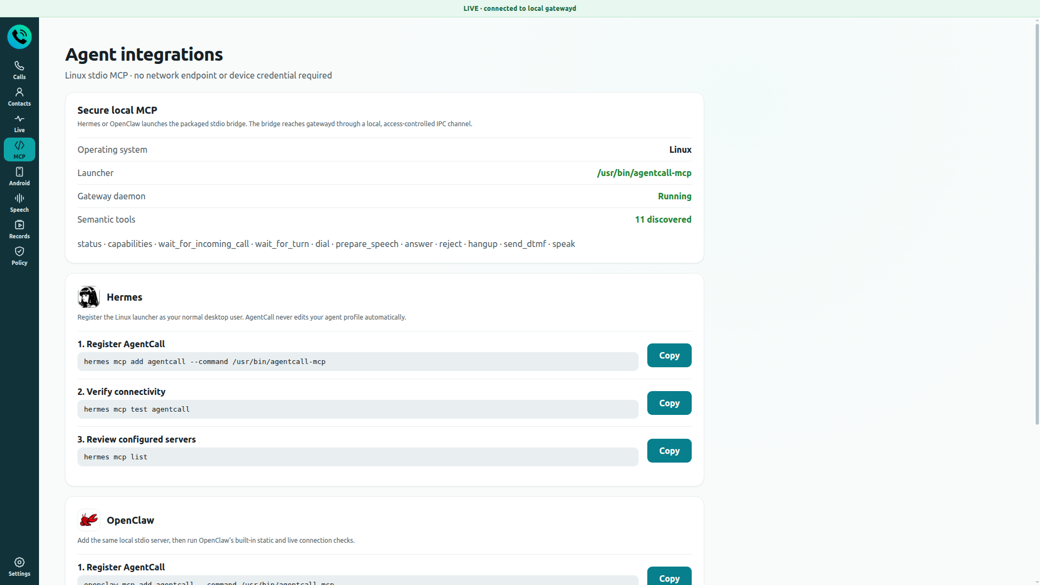This screenshot has height=585, width=1040.
Task: Click the LIVE connected to local gatewayd banner
Action: (520, 8)
